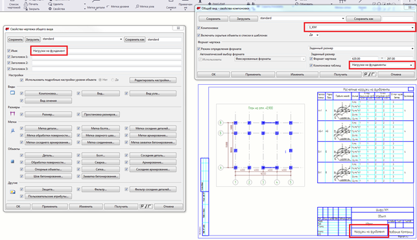Select the Да radio button
Image resolution: width=417 pixels, height=240 pixels.
[112, 80]
